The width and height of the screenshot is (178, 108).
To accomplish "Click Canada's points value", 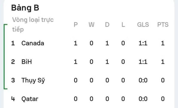I will click(x=163, y=43).
